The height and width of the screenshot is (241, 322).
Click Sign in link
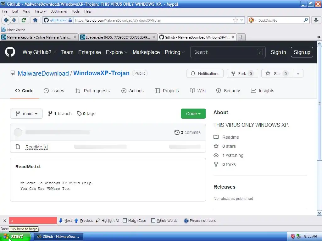[x=278, y=52]
